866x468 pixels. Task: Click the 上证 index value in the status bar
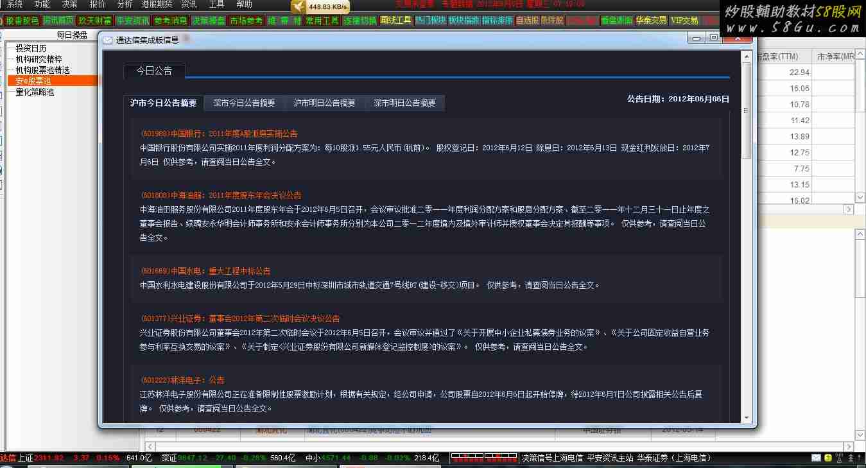pos(49,458)
